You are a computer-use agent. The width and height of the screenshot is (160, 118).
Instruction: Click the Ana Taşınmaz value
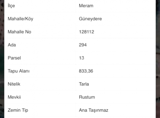tap(94, 110)
